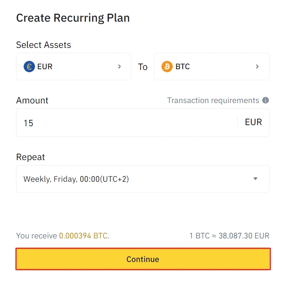This screenshot has width=284, height=281.
Task: Open the Transaction requirements link
Action: (213, 100)
